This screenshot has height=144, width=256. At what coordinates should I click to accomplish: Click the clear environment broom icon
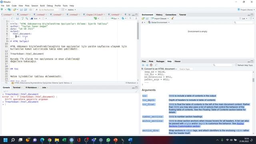click(x=172, y=18)
